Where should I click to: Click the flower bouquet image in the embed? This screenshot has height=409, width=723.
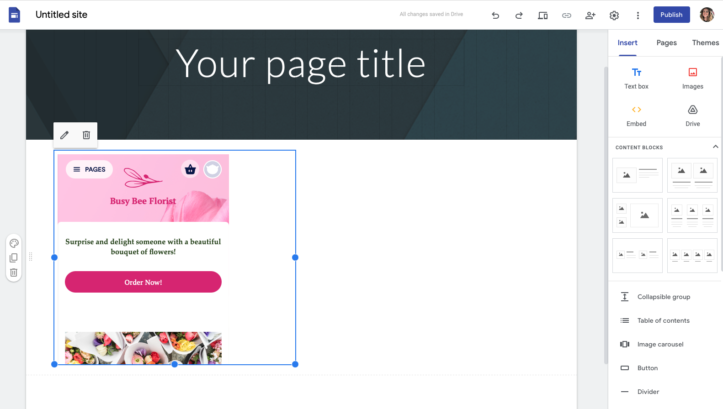[143, 348]
